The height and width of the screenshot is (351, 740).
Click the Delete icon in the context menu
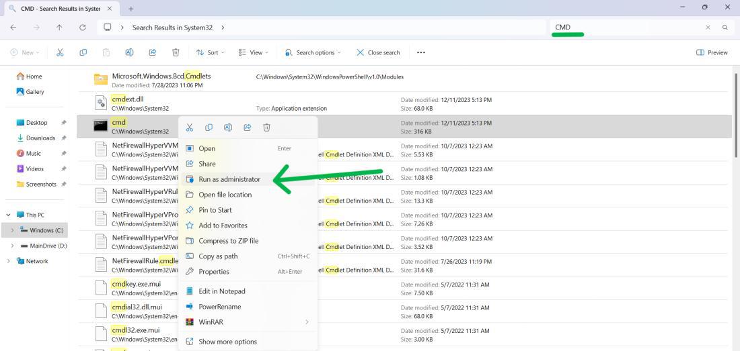point(266,128)
